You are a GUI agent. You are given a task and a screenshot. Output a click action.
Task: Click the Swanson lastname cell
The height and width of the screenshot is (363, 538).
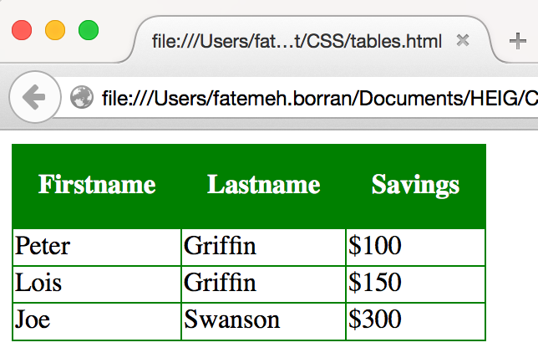coord(263,321)
